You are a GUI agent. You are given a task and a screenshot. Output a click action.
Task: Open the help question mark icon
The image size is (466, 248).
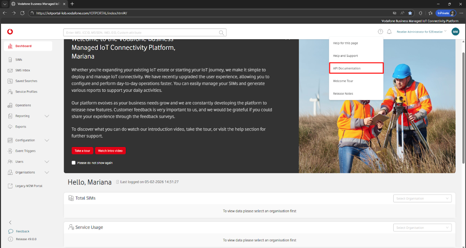tap(380, 32)
